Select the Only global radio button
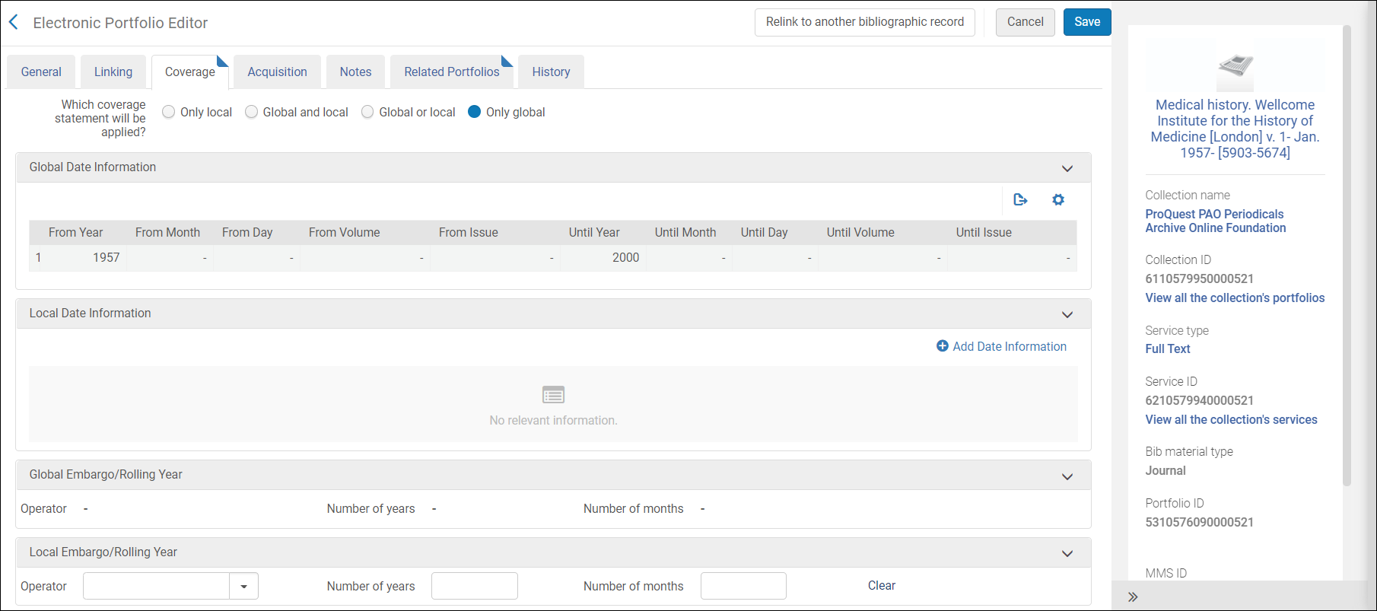The height and width of the screenshot is (611, 1377). 474,112
